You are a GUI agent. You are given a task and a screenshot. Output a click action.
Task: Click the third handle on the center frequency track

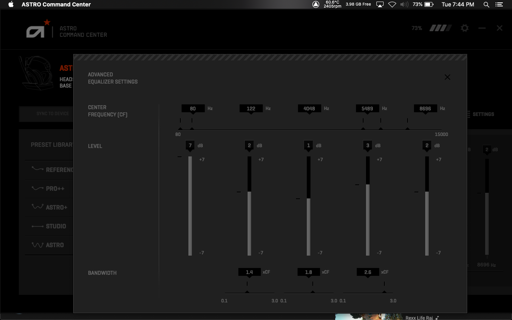tap(363, 128)
